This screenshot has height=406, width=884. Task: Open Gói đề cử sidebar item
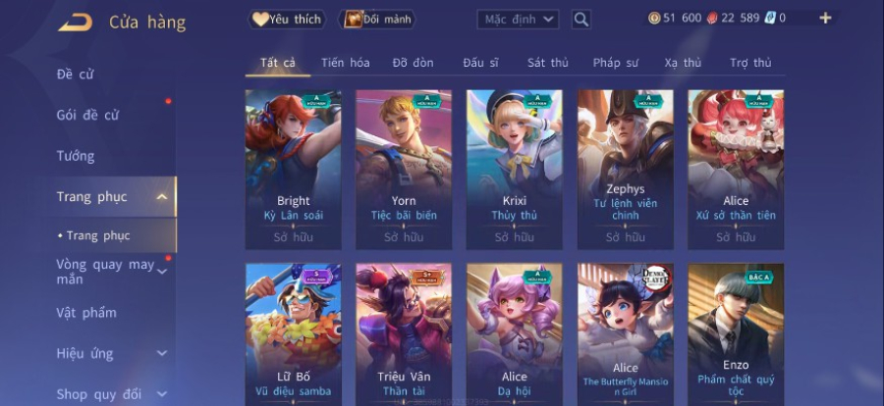click(x=87, y=115)
